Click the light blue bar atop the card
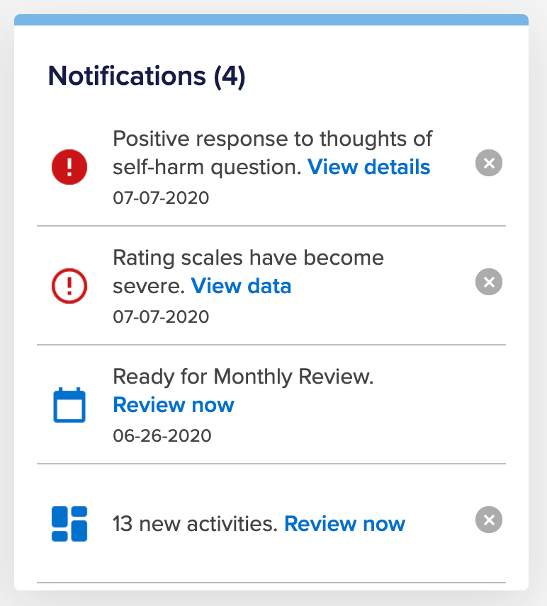 (271, 20)
